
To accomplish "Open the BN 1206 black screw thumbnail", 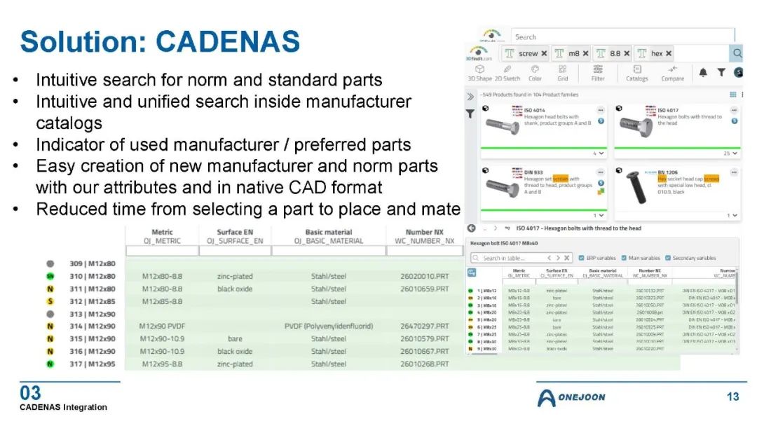I will click(636, 188).
